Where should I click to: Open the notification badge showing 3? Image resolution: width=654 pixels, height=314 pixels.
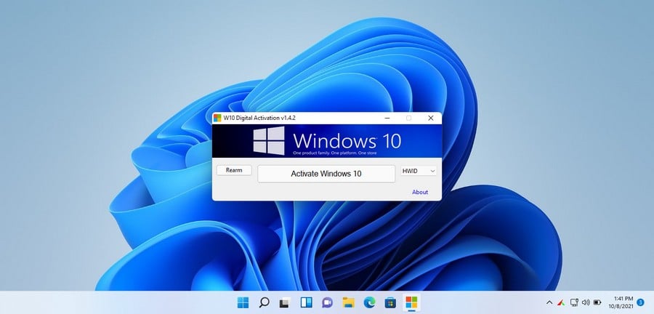click(x=640, y=302)
